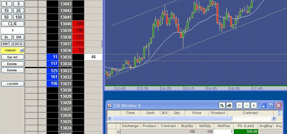Image resolution: width=287 pixels, height=134 pixels.
Task: Click the minus icon in Fill Window toolbar
Action: 247,105
